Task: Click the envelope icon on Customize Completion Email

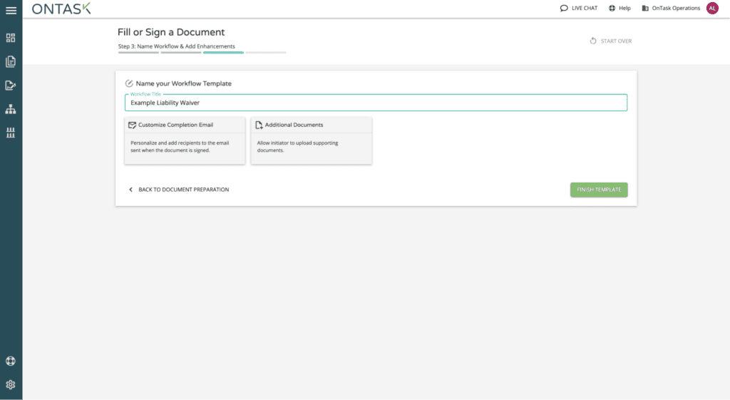Action: click(132, 125)
